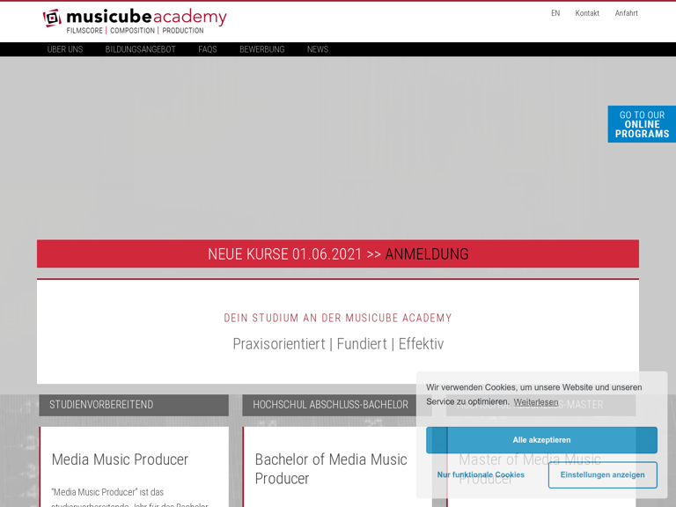Viewport: 676px width, 507px height.
Task: Open the NEWS menu item
Action: point(318,49)
